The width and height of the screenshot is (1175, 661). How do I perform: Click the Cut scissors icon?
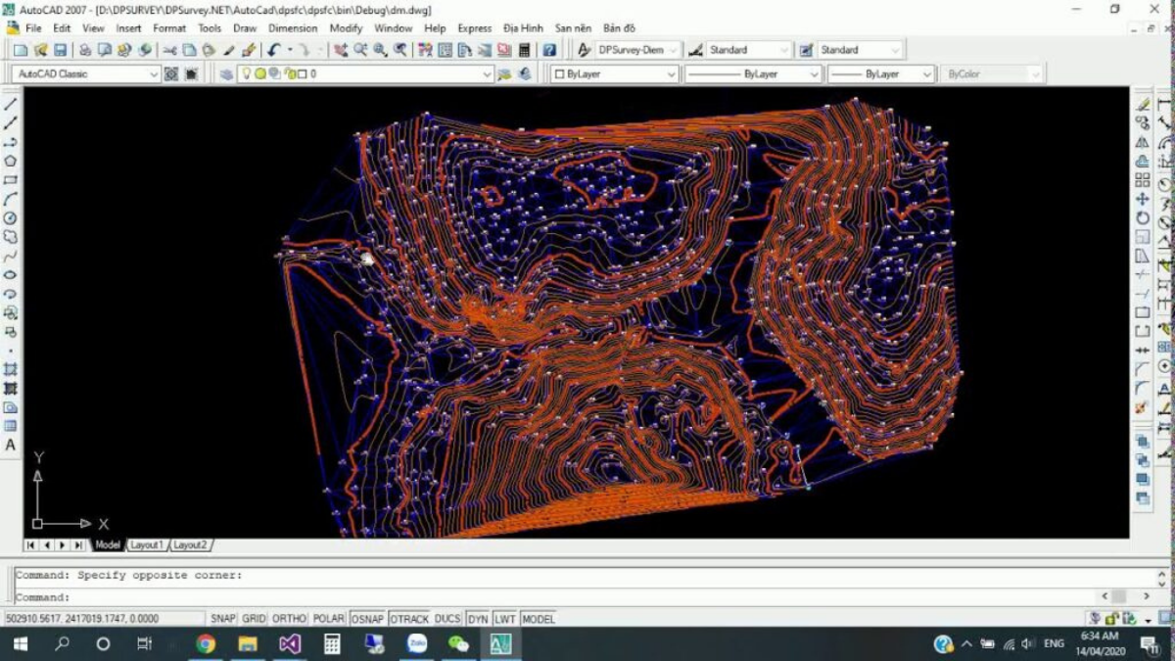click(170, 50)
